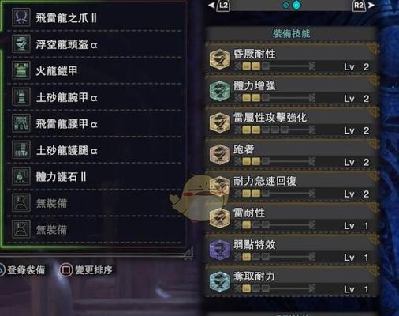Click the purple 弱點特效 skill icon
399x316 pixels.
point(220,250)
